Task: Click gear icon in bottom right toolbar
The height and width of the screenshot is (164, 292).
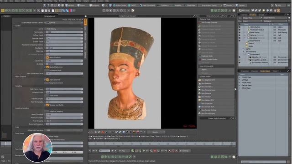Action: pos(234,157)
